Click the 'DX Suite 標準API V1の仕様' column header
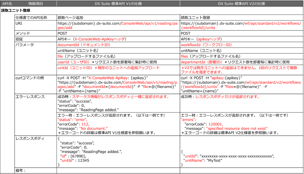 click(x=118, y=4)
